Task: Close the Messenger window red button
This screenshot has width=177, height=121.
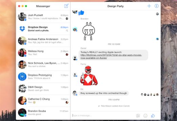Action: pos(19,6)
